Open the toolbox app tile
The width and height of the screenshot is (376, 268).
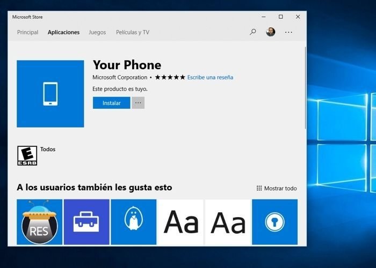click(x=86, y=222)
